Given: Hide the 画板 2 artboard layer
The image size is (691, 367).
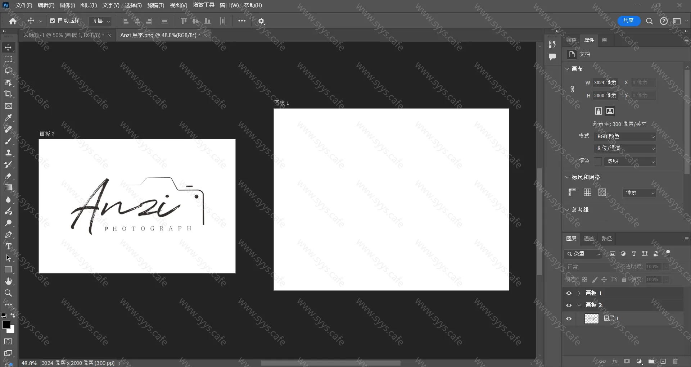Looking at the screenshot, I should pyautogui.click(x=569, y=305).
